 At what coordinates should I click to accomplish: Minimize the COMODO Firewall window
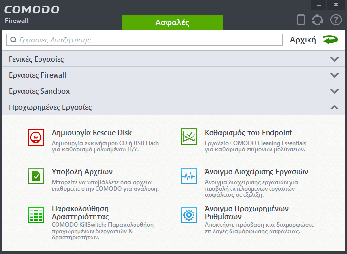[319, 5]
